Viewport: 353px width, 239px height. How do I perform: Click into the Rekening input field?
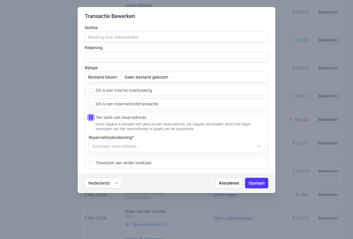176,57
